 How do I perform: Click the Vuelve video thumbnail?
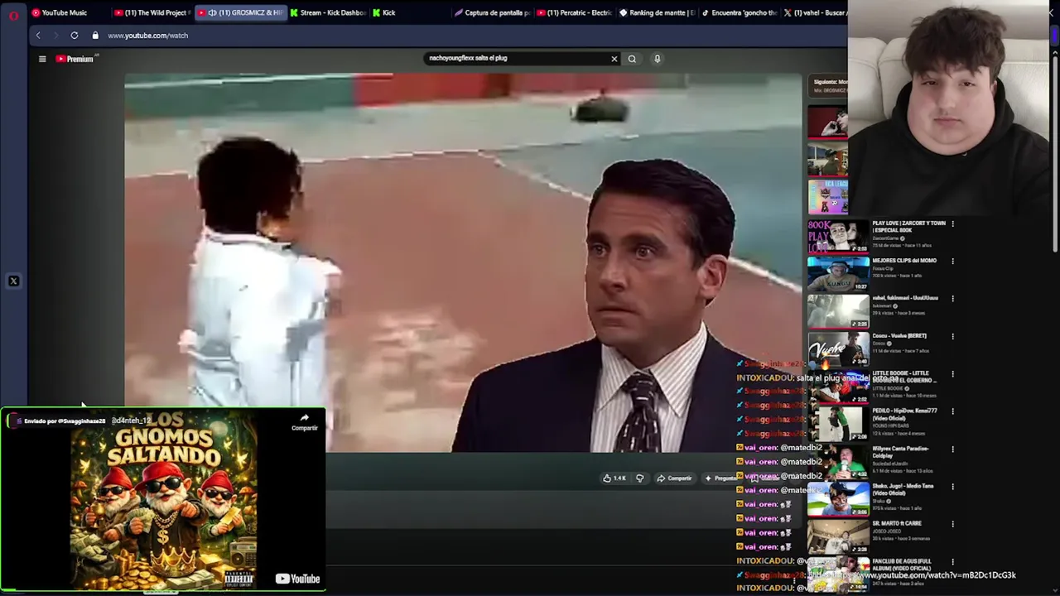(x=838, y=348)
